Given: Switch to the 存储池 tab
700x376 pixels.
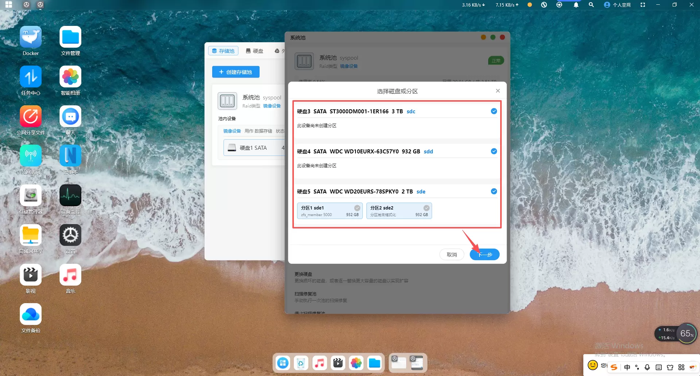Looking at the screenshot, I should coord(223,51).
